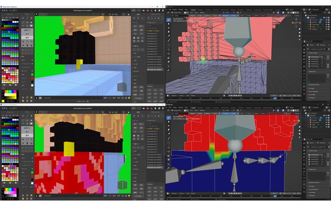Switch to モデル tab in top MagicaVoxel window
The image size is (331, 206).
4,10
